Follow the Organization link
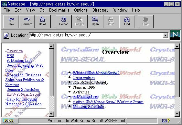Image resolution: width=182 pixels, height=125 pixels. tap(84, 78)
